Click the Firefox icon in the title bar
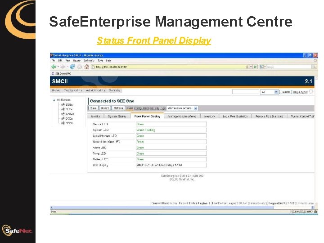Screen dimensions: 324x243 [52, 55]
